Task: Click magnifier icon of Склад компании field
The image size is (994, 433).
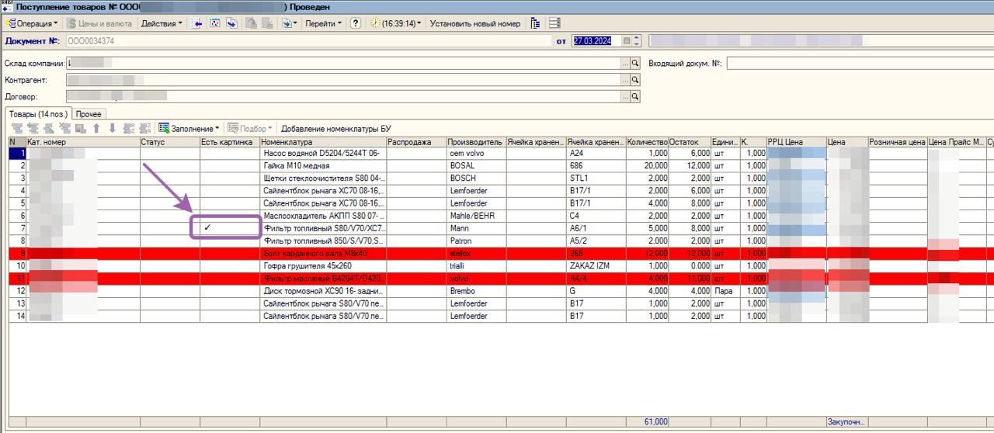Action: 635,63
